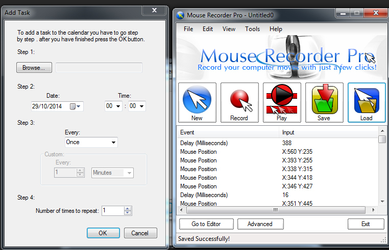Open the Go to Editor button
Image resolution: width=389 pixels, height=250 pixels.
(206, 224)
